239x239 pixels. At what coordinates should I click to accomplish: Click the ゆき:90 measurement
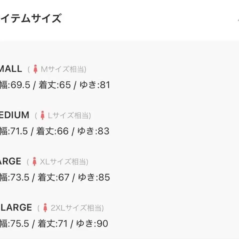pyautogui.click(x=92, y=224)
